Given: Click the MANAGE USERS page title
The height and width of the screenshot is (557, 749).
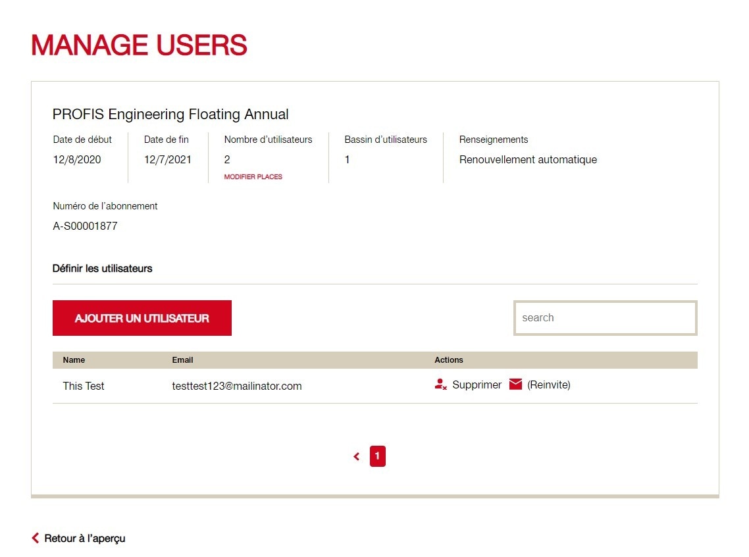Looking at the screenshot, I should click(x=140, y=45).
